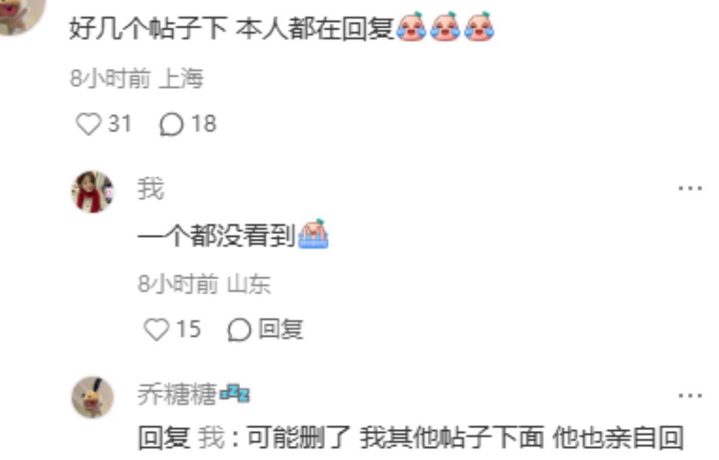This screenshot has height=460, width=719.
Task: Click the 18 comment count number
Action: 204,124
